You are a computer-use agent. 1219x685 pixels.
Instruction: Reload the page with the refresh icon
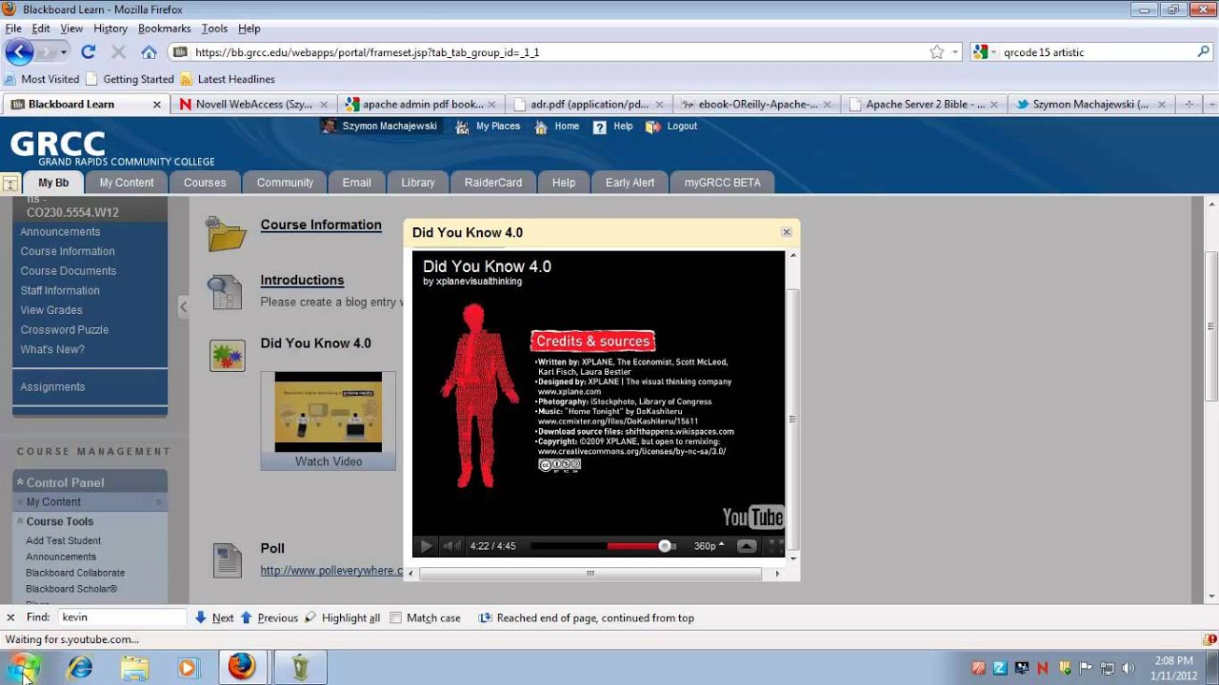coord(89,52)
